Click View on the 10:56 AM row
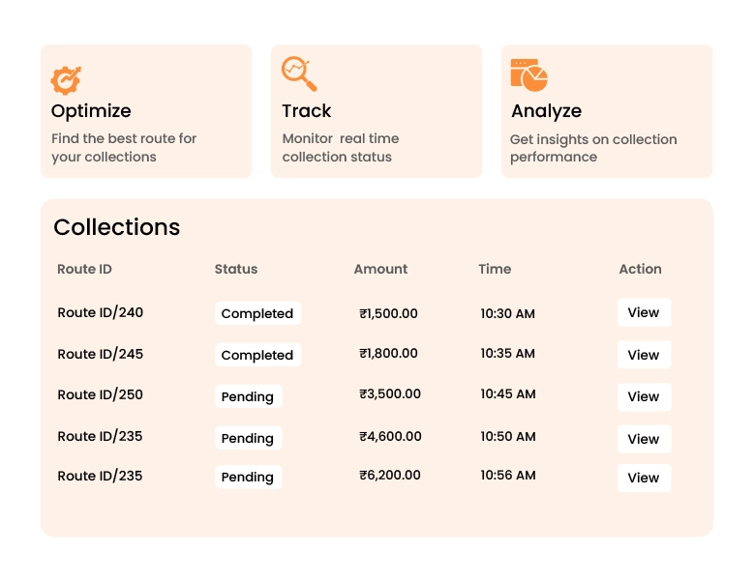Viewport: 754px width, 581px height. [644, 478]
